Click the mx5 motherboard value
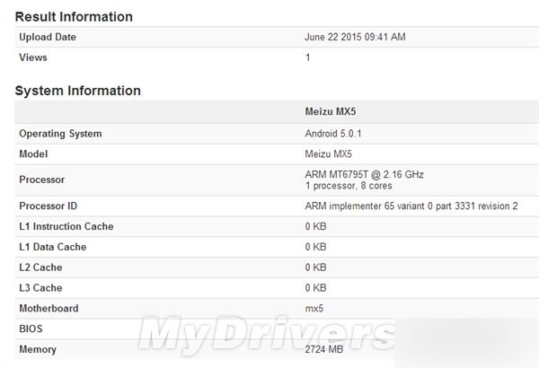The width and height of the screenshot is (539, 368). [315, 309]
